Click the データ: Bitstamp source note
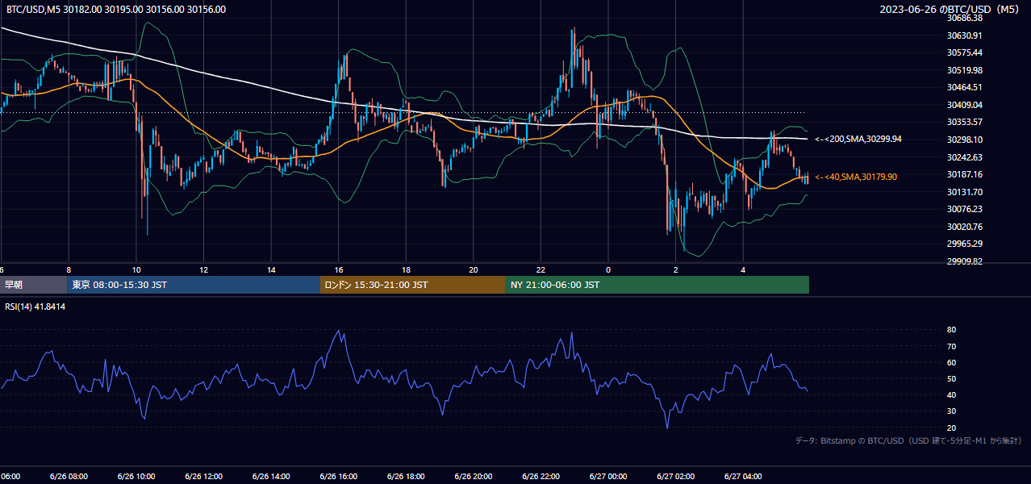The image size is (1031, 484). tap(908, 440)
